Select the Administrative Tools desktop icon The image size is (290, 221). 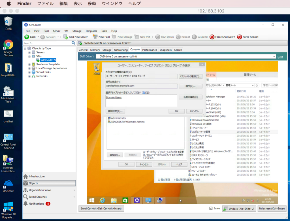coord(8,95)
